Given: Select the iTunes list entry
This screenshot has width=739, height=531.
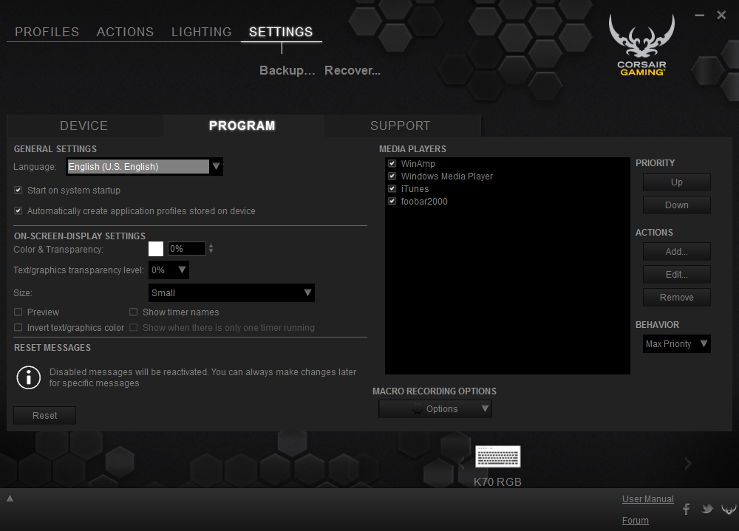Looking at the screenshot, I should pyautogui.click(x=415, y=188).
